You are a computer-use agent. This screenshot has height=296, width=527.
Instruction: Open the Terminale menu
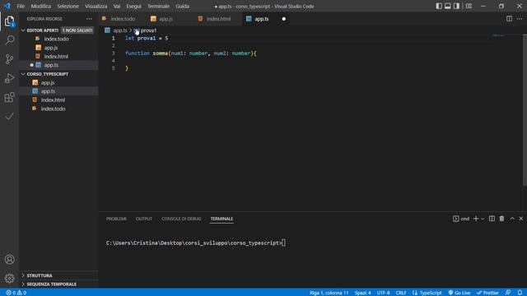point(158,6)
